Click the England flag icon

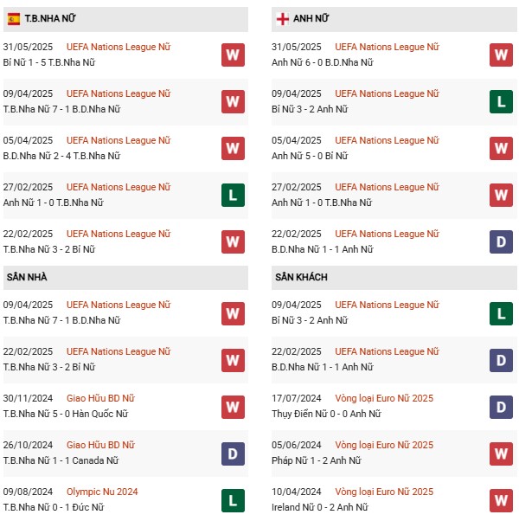point(282,19)
